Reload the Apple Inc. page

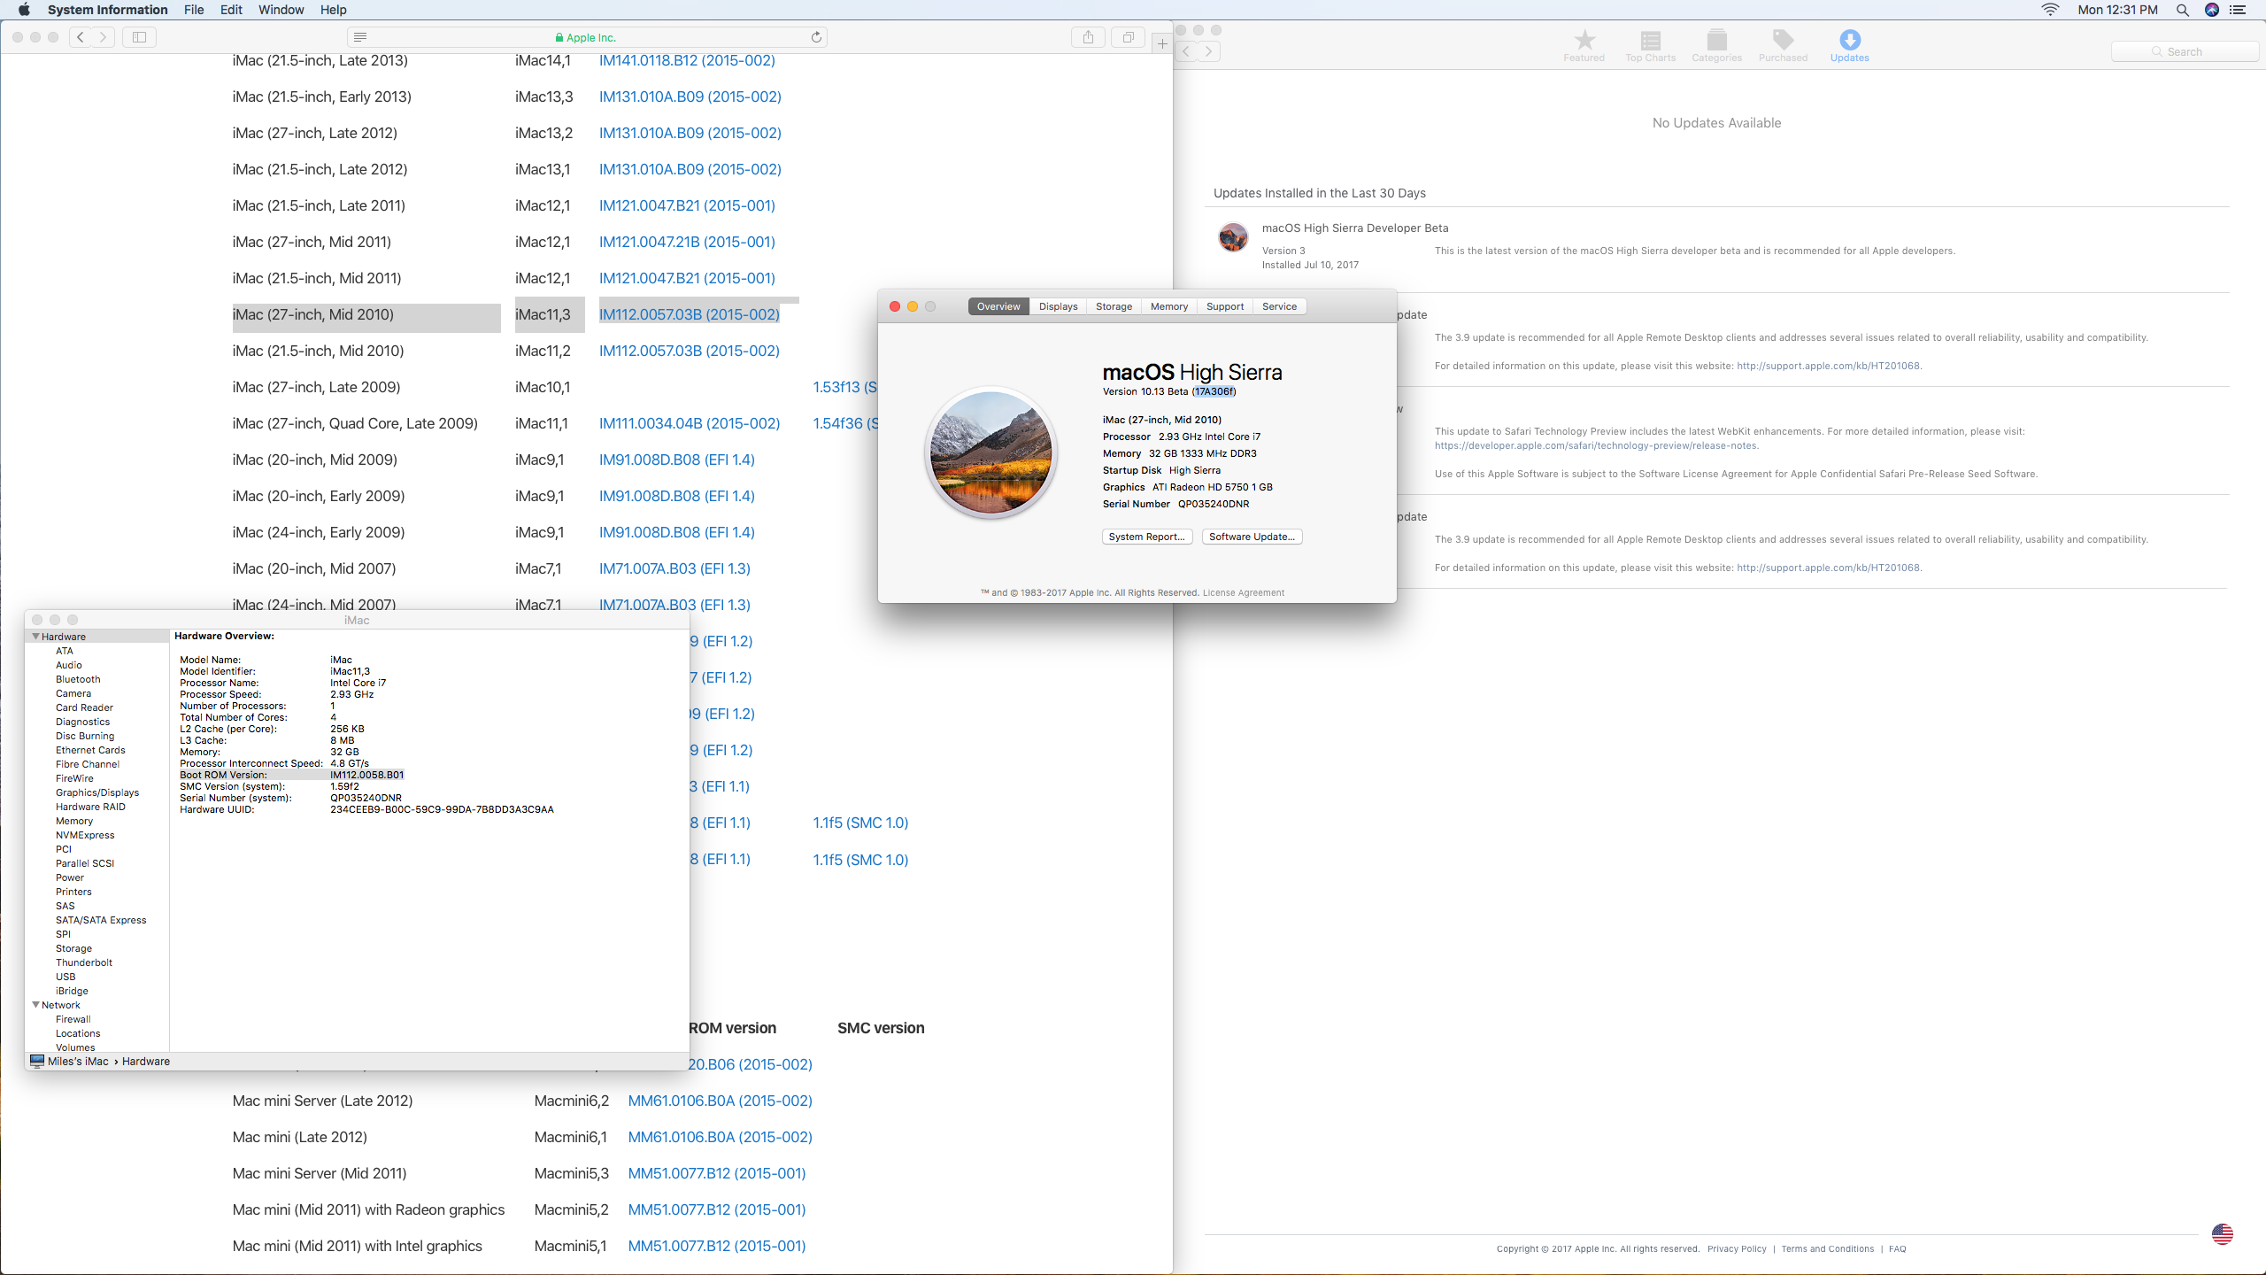816,37
